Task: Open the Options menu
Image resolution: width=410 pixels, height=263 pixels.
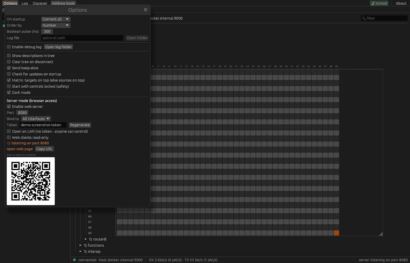Action: click(10, 3)
